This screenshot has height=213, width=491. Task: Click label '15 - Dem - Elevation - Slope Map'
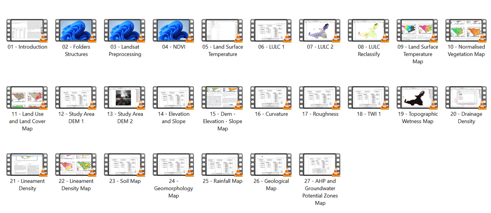click(x=223, y=121)
